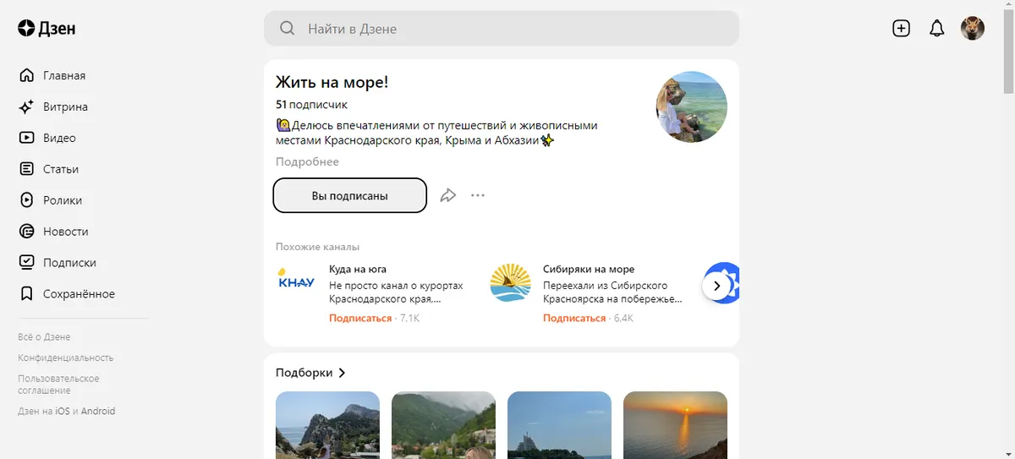Open the third collection thumbnail with sea view
Image resolution: width=1015 pixels, height=459 pixels.
pos(559,425)
